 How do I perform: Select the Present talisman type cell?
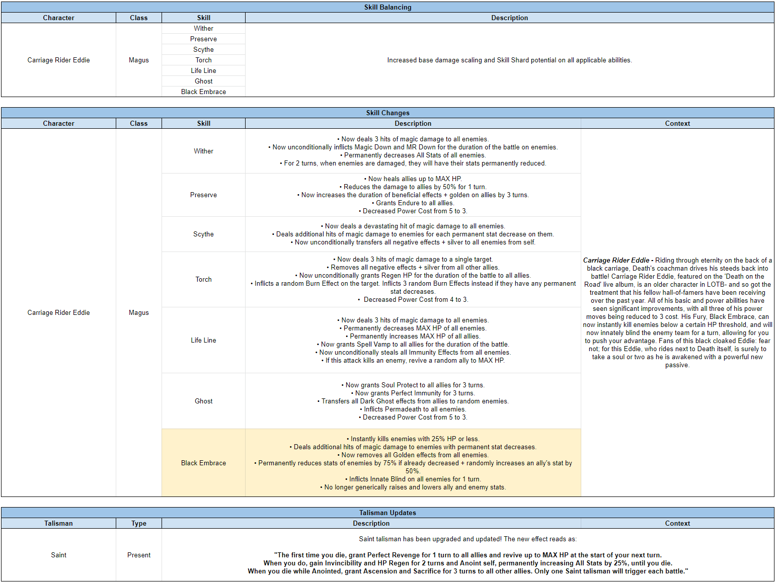[x=139, y=555]
